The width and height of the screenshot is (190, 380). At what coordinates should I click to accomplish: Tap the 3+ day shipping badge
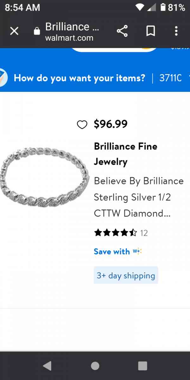pos(126,275)
